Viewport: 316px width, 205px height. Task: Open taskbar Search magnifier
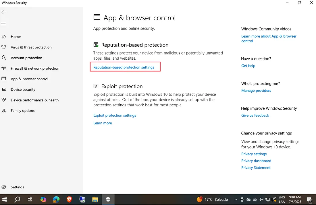tap(17, 200)
